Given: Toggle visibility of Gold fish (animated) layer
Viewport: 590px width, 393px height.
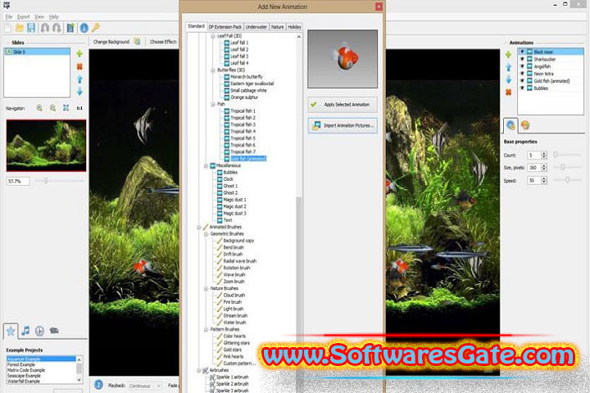Looking at the screenshot, I should (x=522, y=81).
